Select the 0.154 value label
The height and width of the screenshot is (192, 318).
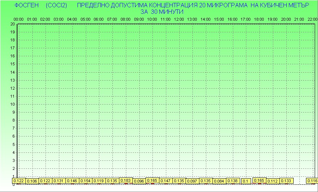click(85, 181)
